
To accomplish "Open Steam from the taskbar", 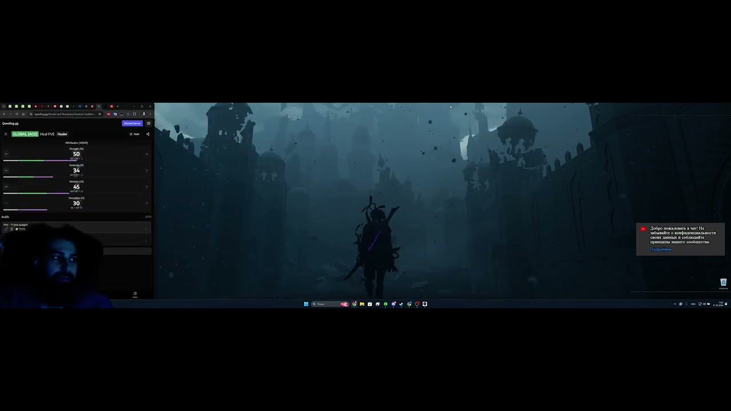I will (x=401, y=304).
